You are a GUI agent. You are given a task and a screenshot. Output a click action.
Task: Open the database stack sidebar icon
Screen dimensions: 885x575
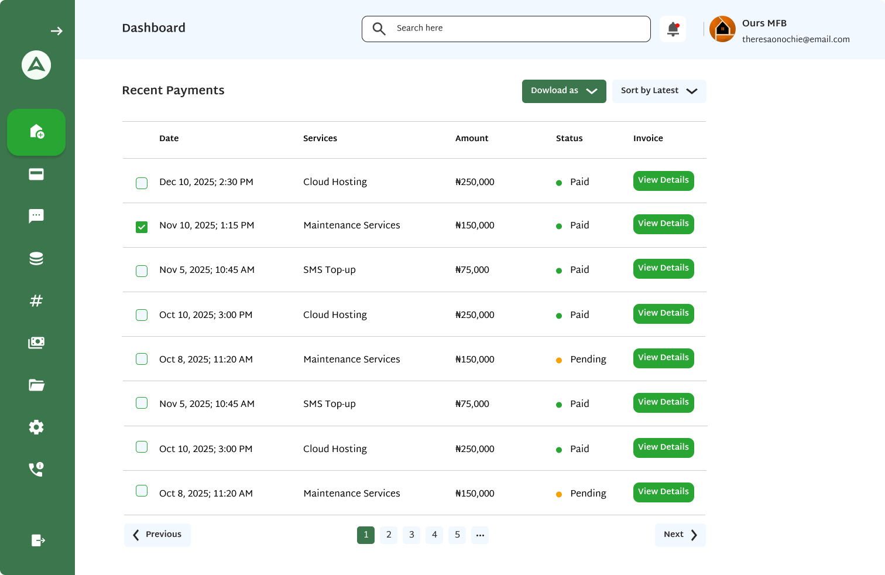[36, 258]
